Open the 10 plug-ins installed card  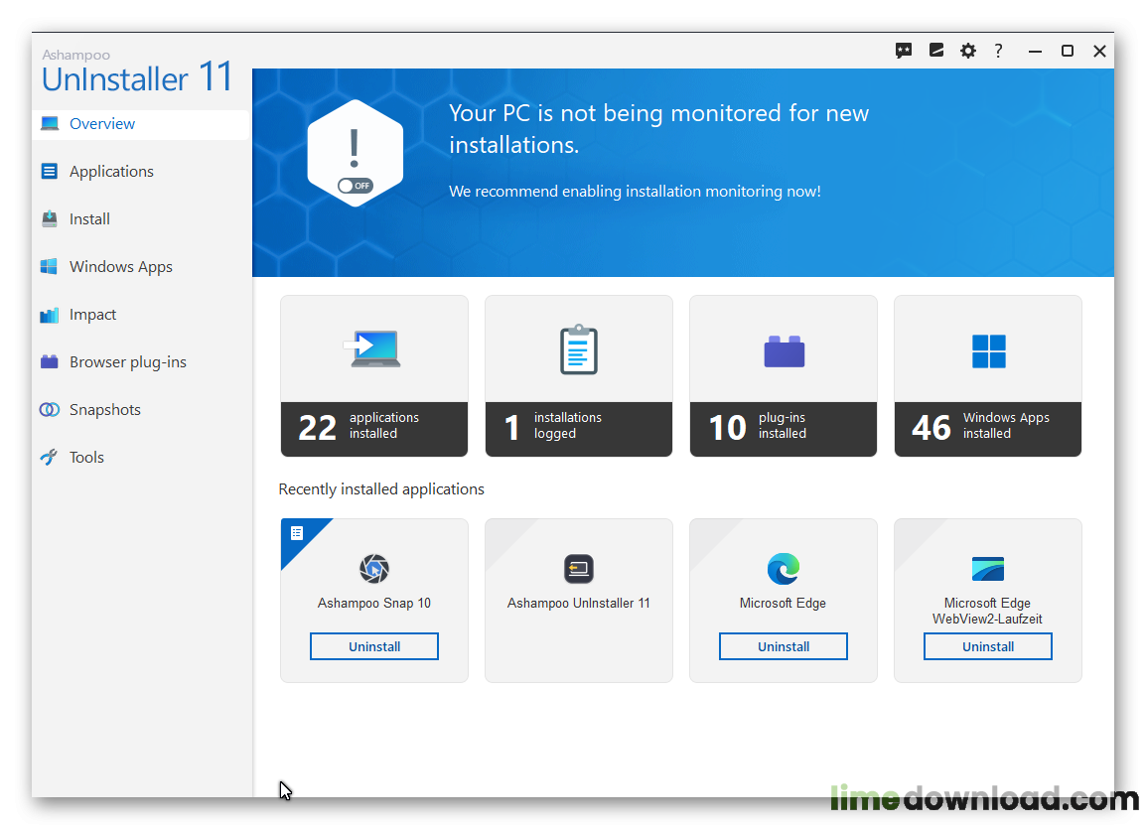tap(783, 376)
